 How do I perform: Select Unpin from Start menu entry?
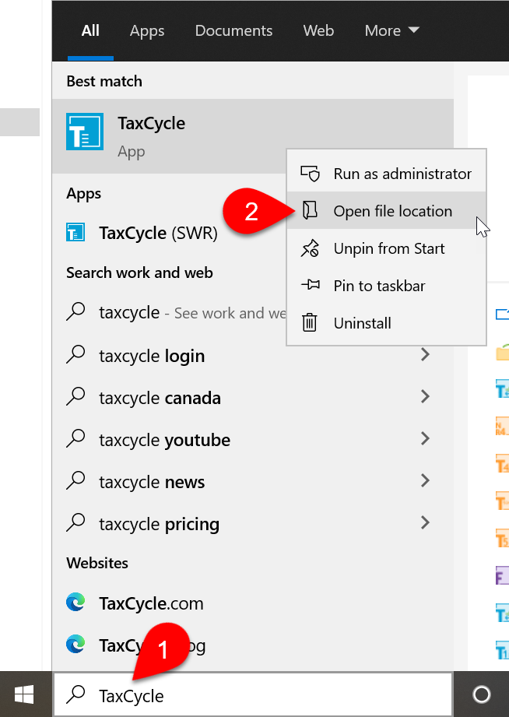(387, 248)
